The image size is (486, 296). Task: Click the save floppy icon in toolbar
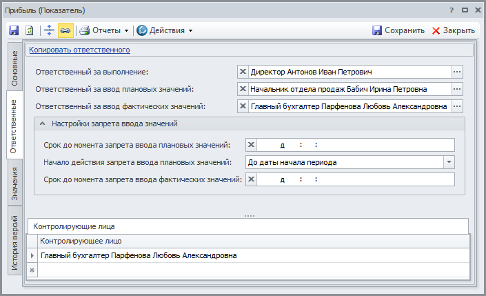click(14, 30)
